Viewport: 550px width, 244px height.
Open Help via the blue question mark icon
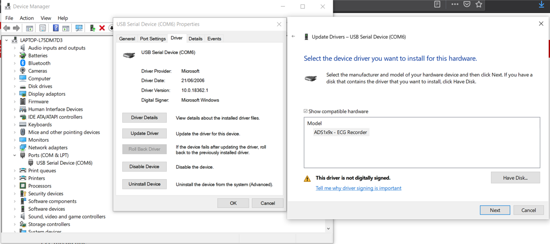pyautogui.click(x=55, y=28)
